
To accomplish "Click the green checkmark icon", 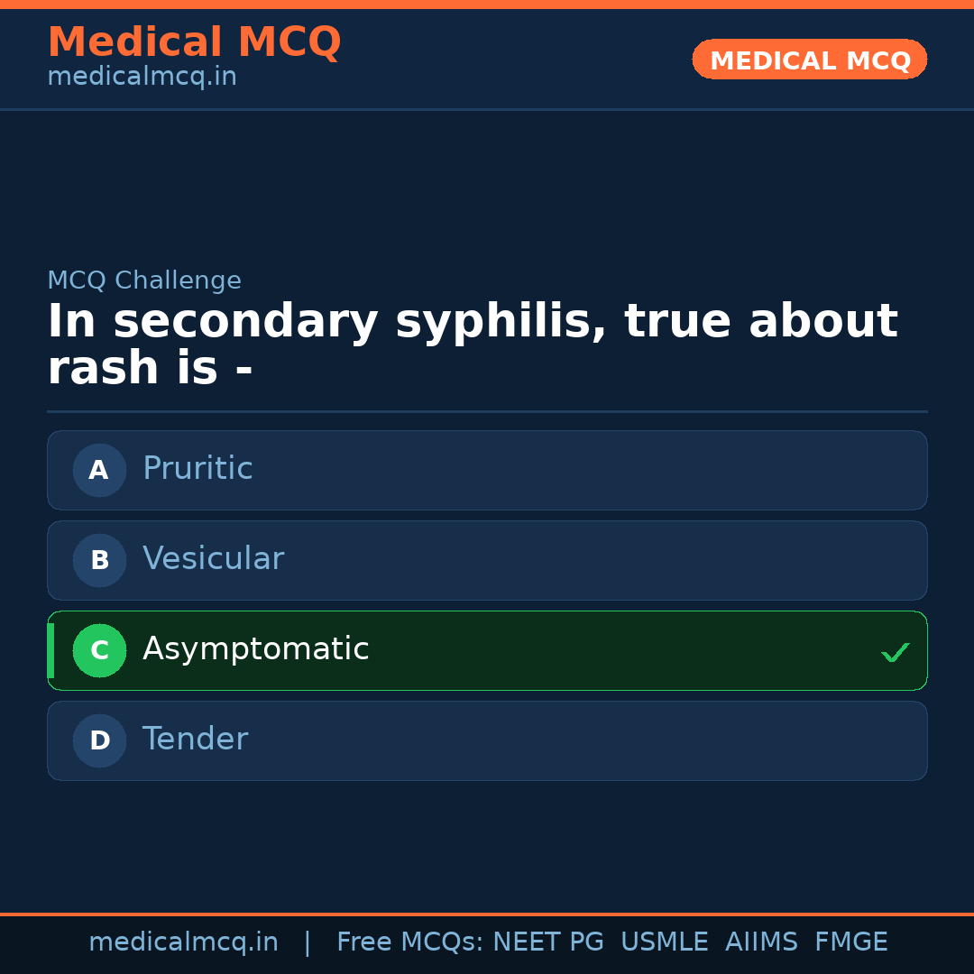I will click(895, 652).
